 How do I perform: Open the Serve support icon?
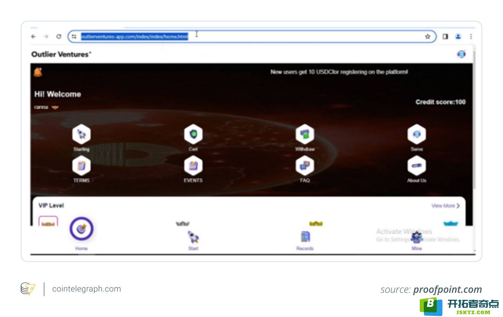[417, 134]
